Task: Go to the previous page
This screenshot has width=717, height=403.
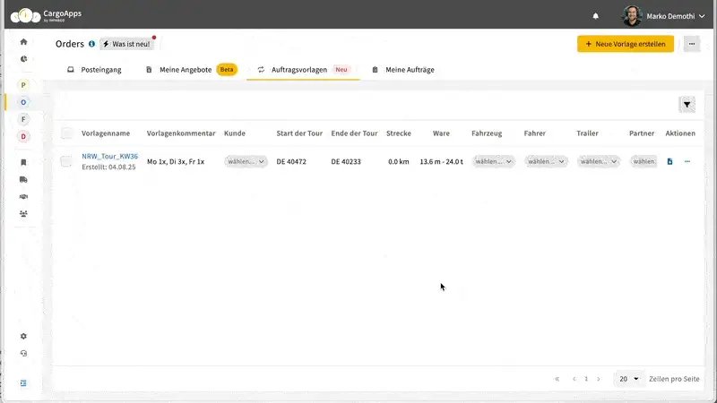Action: coord(574,379)
